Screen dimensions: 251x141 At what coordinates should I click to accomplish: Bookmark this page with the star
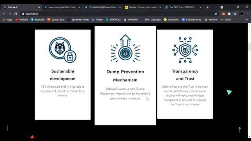click(x=216, y=14)
